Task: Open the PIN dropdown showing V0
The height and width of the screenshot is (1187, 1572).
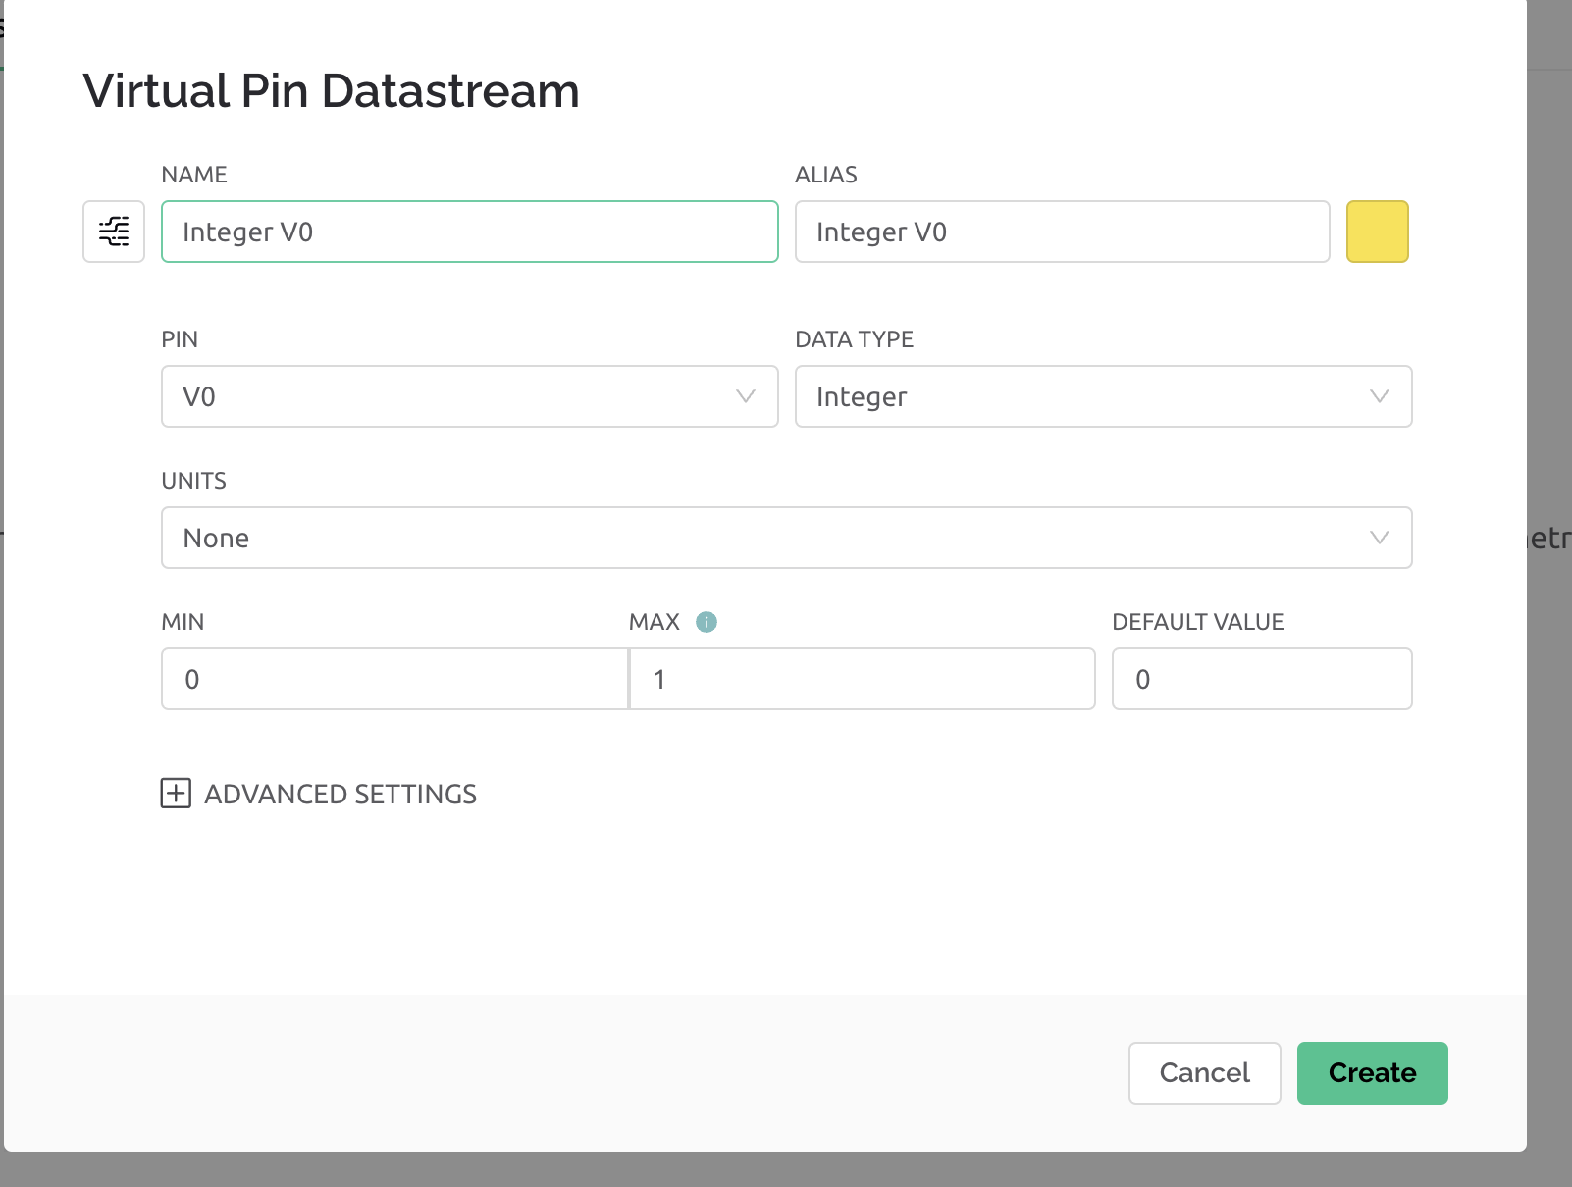Action: click(451, 396)
